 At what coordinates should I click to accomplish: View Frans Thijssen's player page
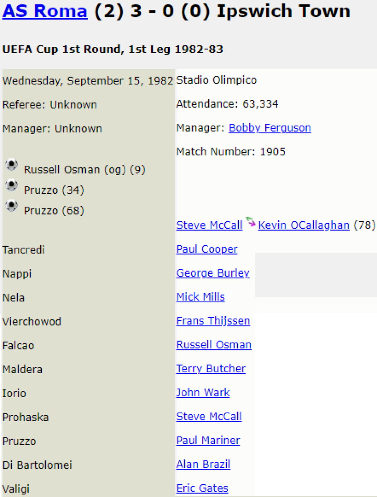point(213,321)
